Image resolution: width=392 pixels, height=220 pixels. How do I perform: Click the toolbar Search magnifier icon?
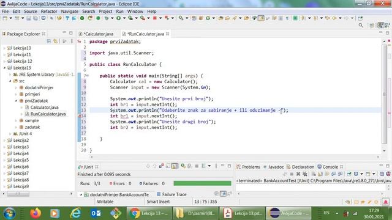coord(361,26)
